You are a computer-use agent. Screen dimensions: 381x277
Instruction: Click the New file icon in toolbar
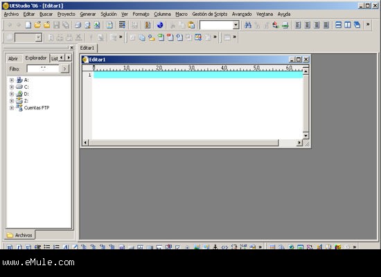click(x=28, y=25)
